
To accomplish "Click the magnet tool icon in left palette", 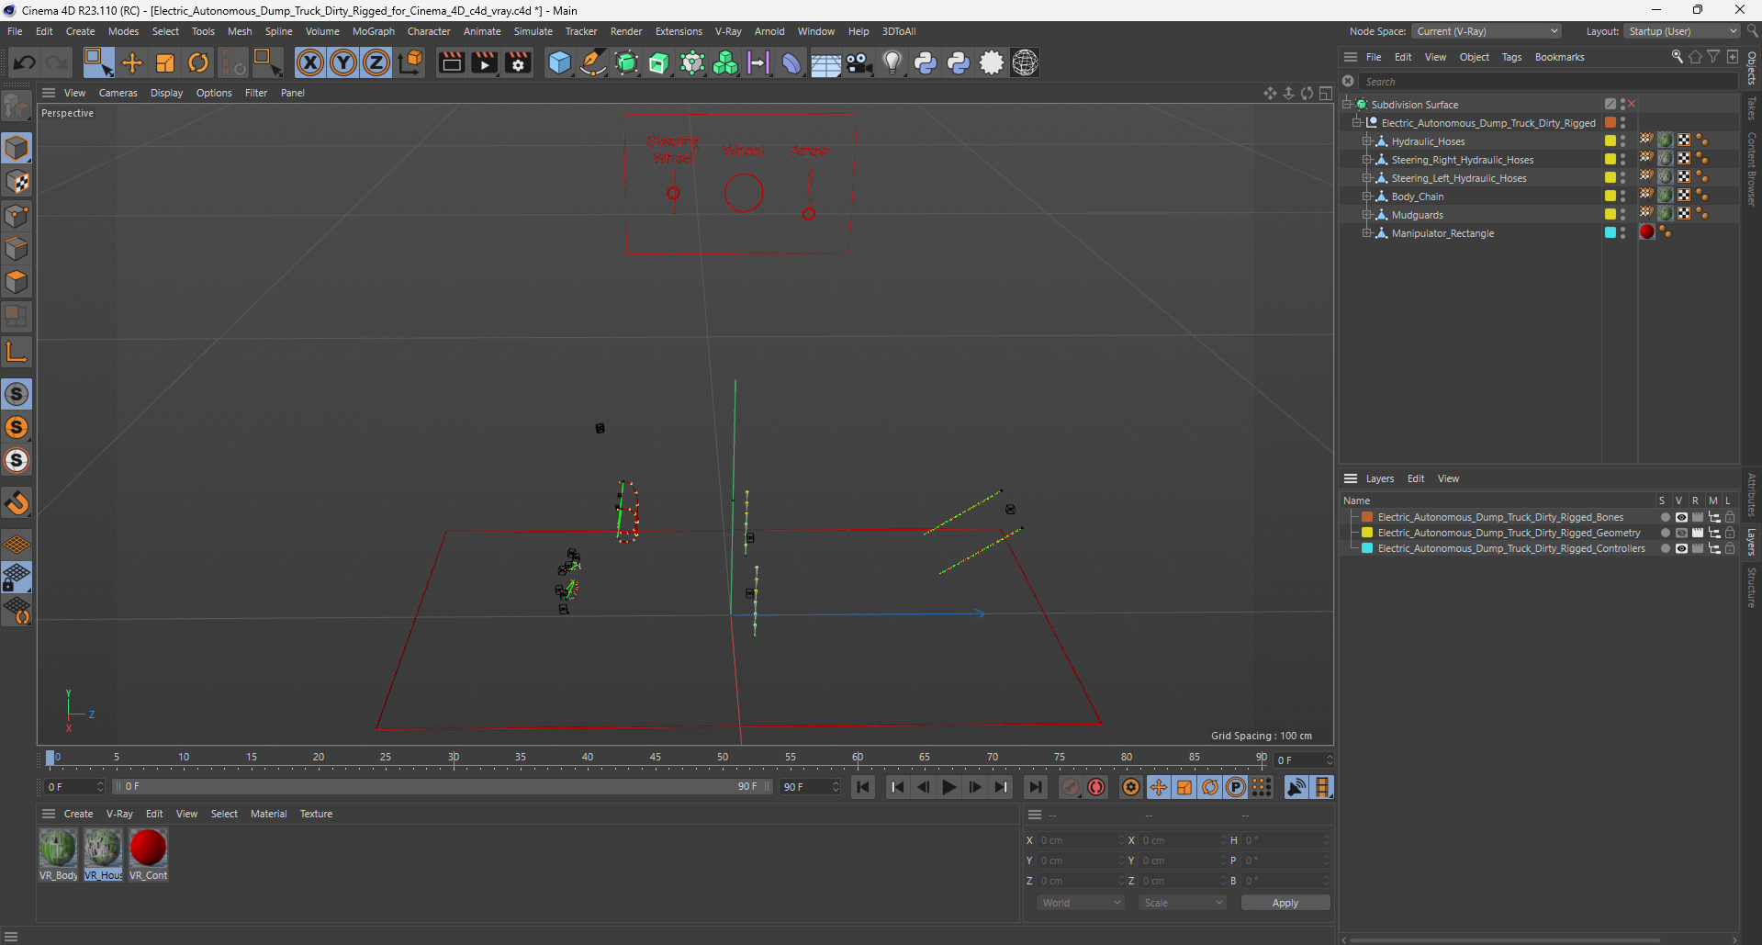I will (x=17, y=502).
